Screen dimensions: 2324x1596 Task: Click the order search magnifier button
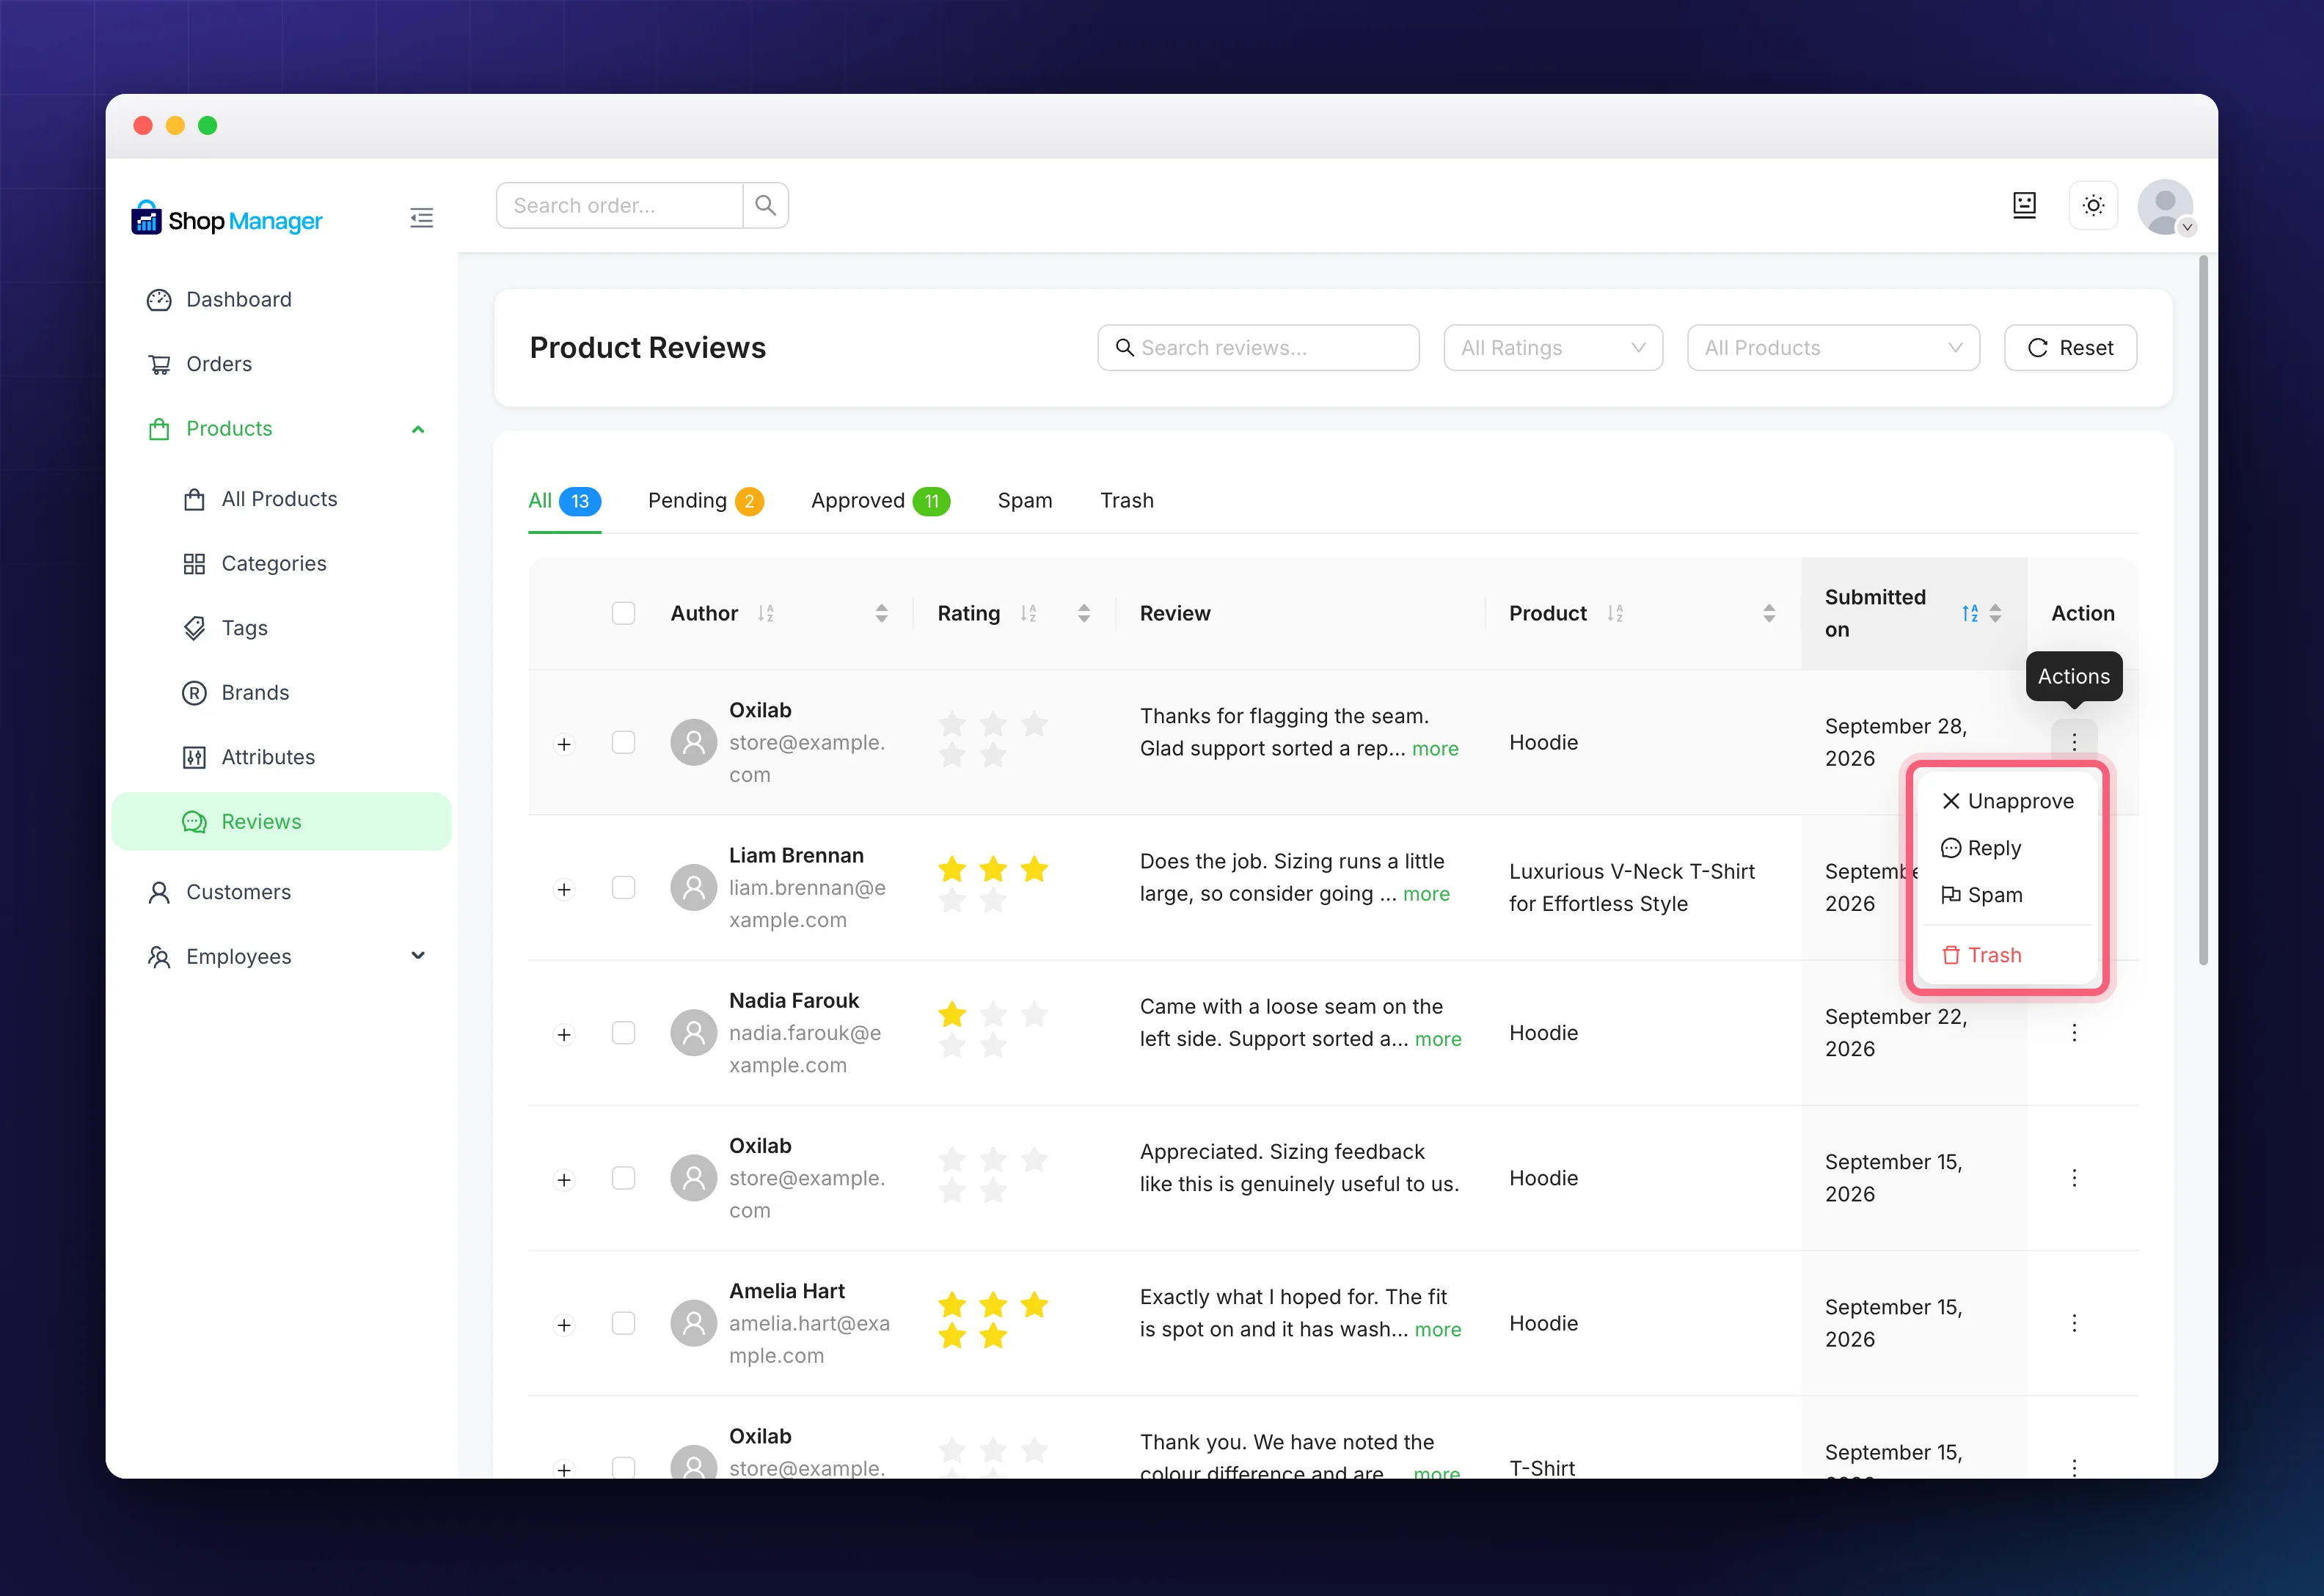(x=766, y=205)
